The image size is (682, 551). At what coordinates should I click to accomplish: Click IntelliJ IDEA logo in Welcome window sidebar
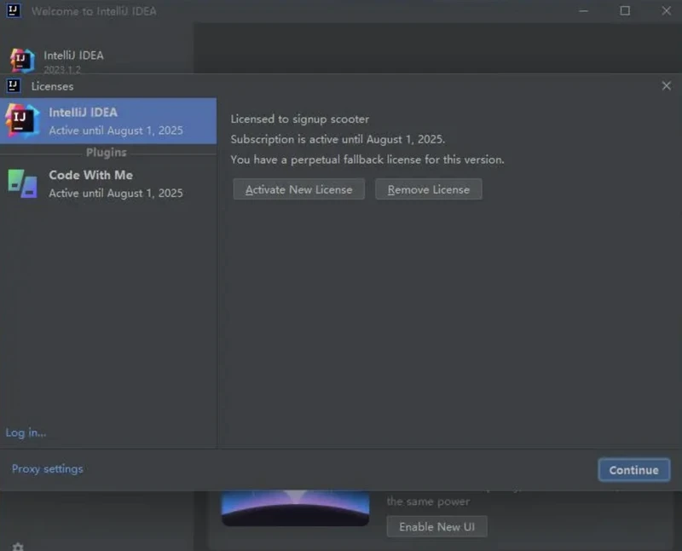(22, 60)
